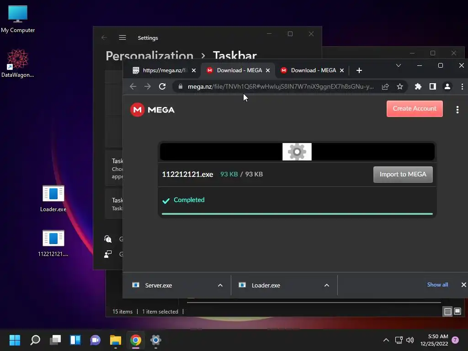468x351 pixels.
Task: Open Chat app on the taskbar
Action: (x=95, y=340)
